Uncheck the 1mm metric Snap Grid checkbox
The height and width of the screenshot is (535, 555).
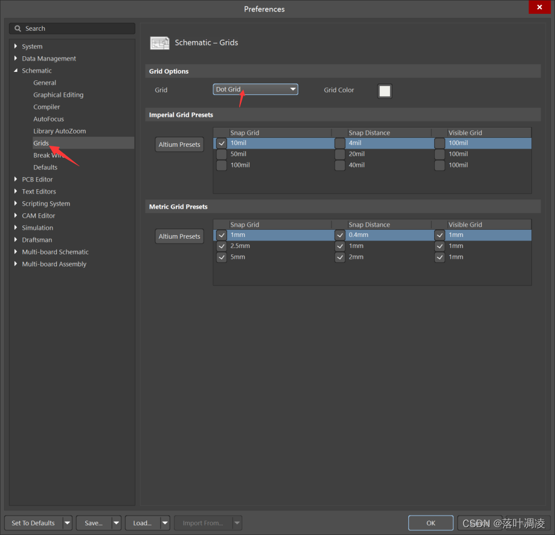pyautogui.click(x=221, y=235)
